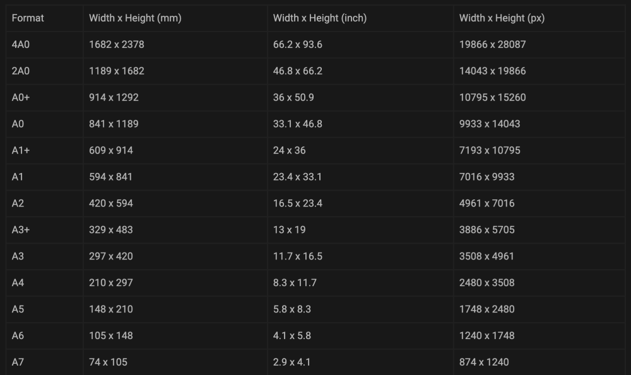This screenshot has width=631, height=375.
Task: Click the A4 row label
Action: coord(18,283)
